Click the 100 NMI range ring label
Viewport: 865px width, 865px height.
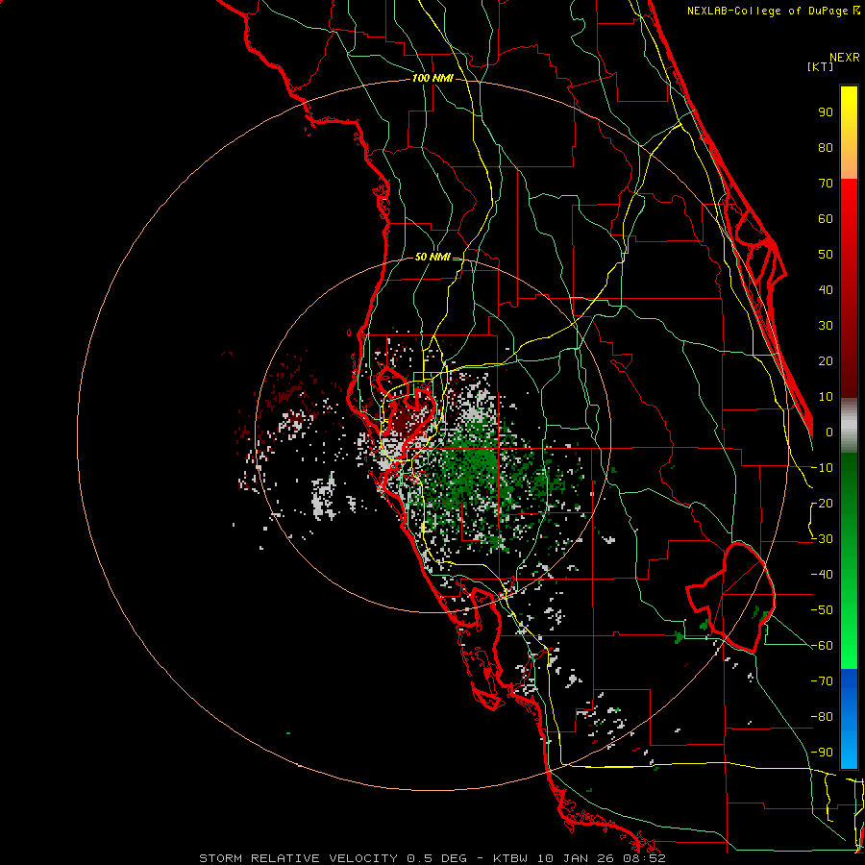click(432, 78)
